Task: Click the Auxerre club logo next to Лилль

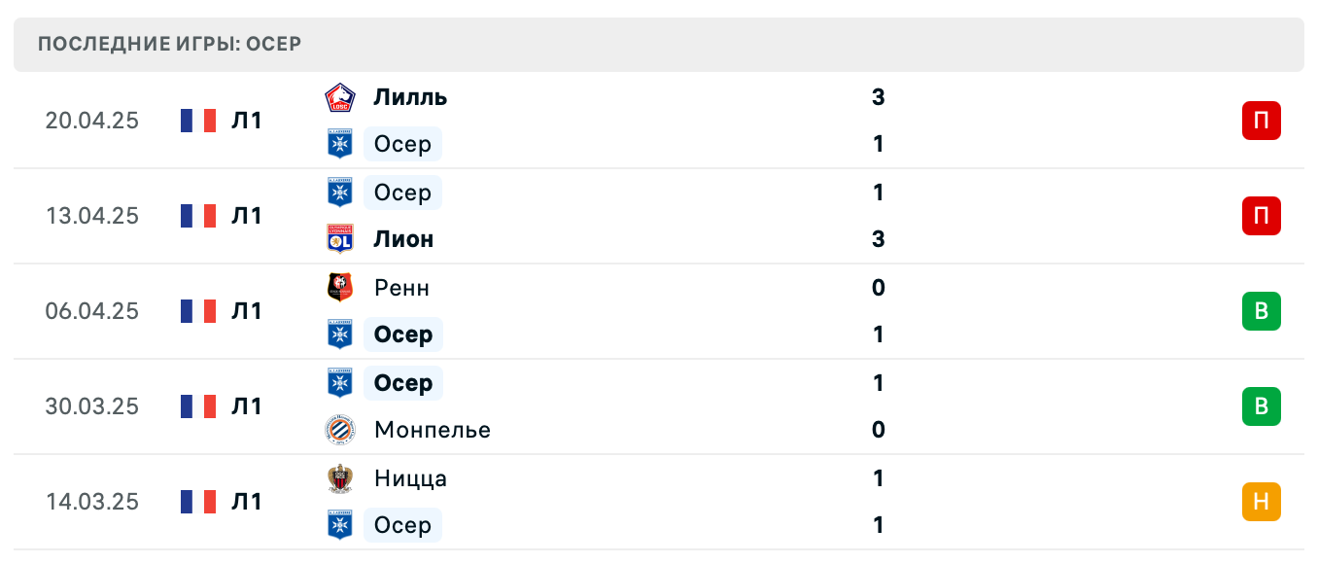Action: coord(339,144)
